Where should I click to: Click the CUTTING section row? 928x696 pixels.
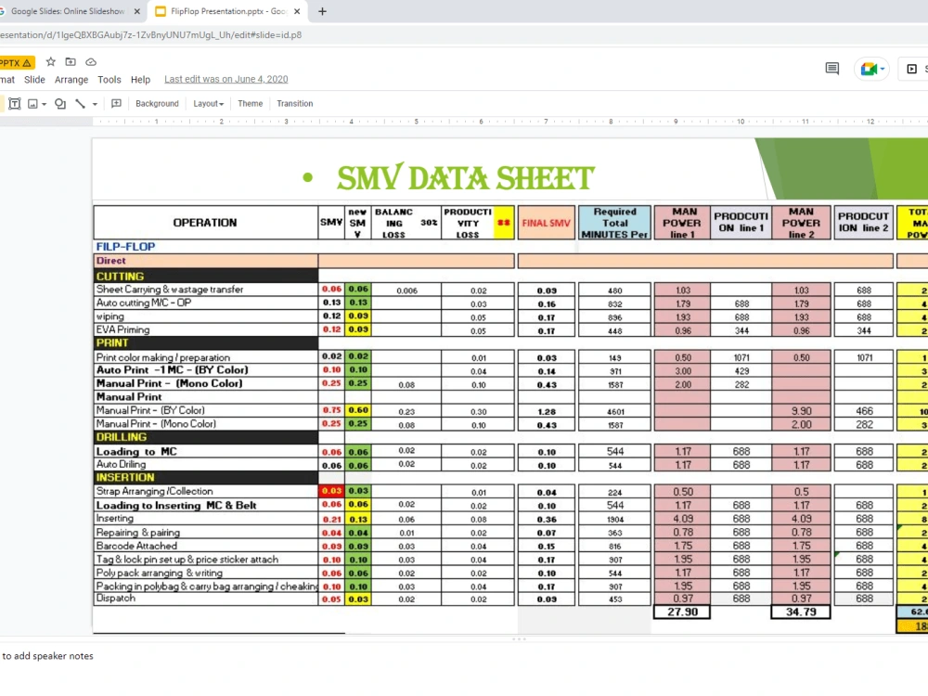click(205, 277)
